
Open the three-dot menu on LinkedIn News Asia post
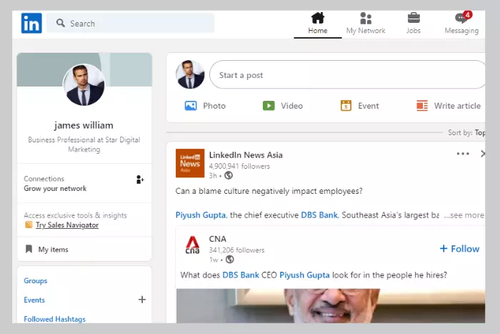463,154
